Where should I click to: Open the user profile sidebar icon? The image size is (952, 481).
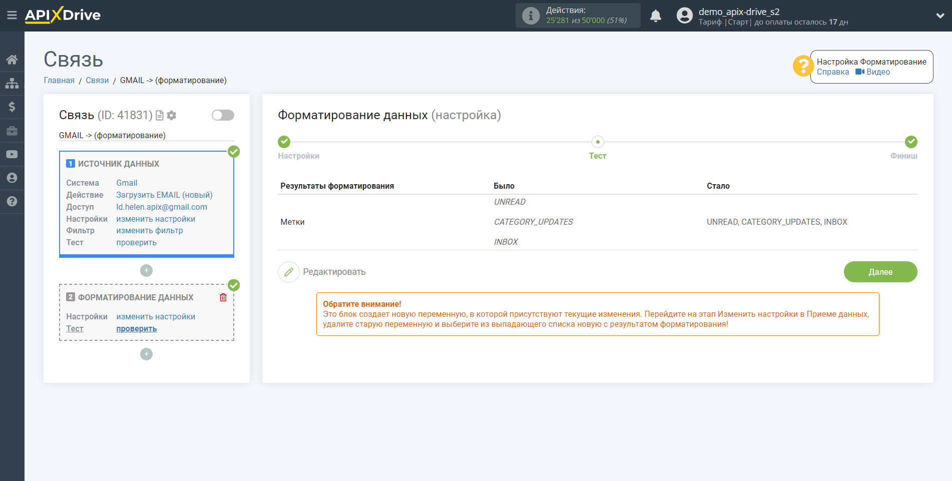click(x=12, y=178)
